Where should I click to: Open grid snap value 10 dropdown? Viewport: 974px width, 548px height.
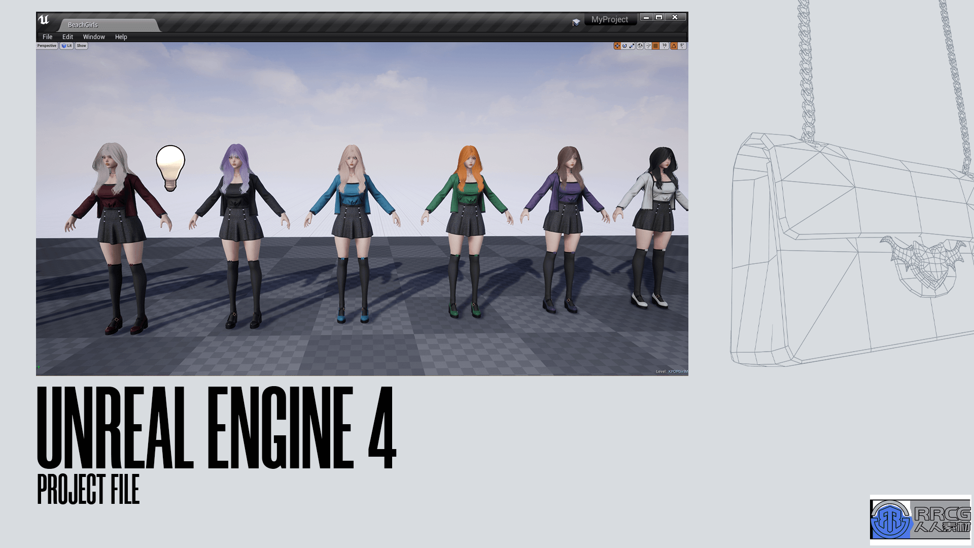point(665,46)
